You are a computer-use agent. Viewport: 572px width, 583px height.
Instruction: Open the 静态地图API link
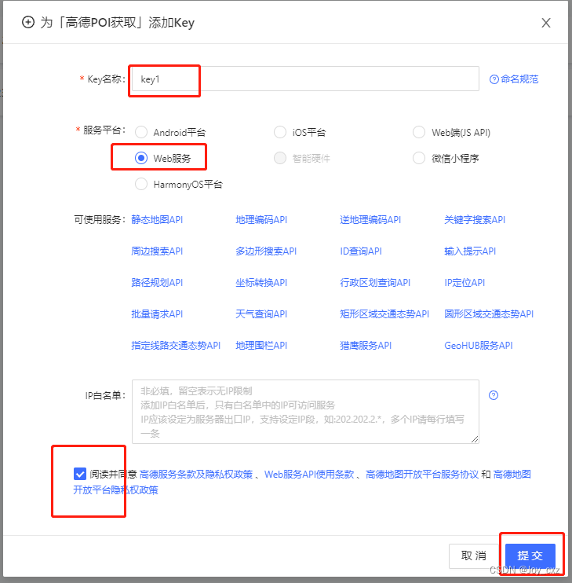[157, 220]
